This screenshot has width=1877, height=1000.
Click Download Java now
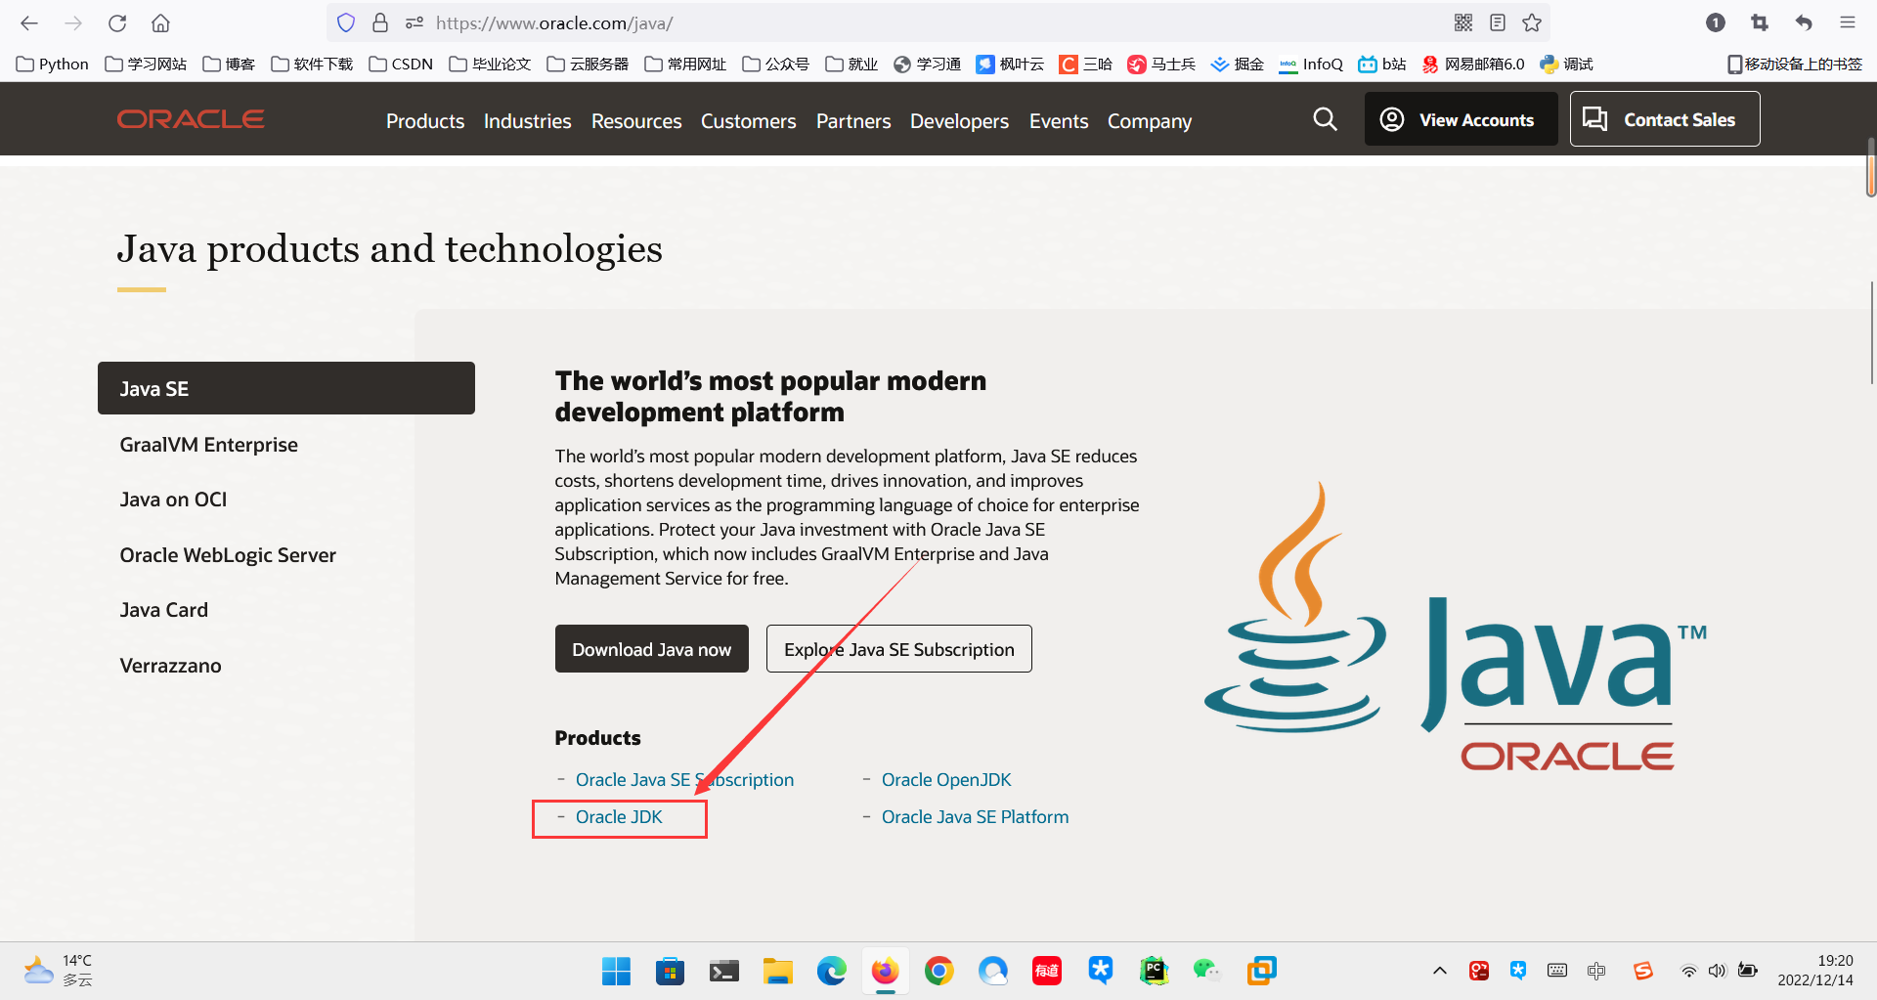(x=652, y=649)
